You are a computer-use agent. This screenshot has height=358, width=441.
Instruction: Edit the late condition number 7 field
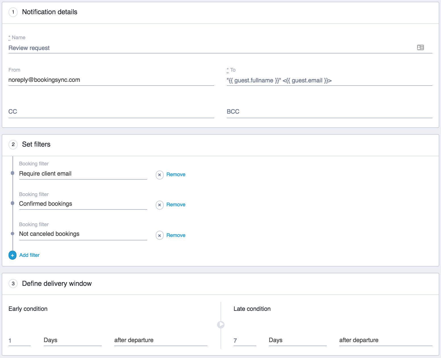pyautogui.click(x=244, y=340)
